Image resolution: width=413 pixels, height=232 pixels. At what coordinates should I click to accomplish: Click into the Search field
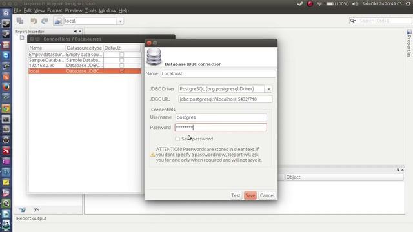[x=385, y=21]
